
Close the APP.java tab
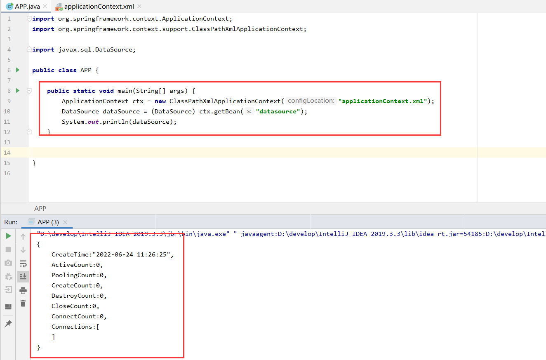tap(45, 6)
